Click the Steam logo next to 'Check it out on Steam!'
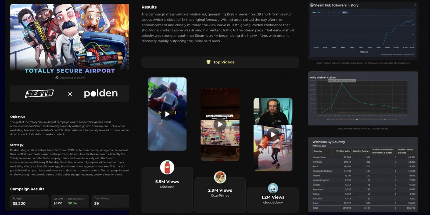 57,78
